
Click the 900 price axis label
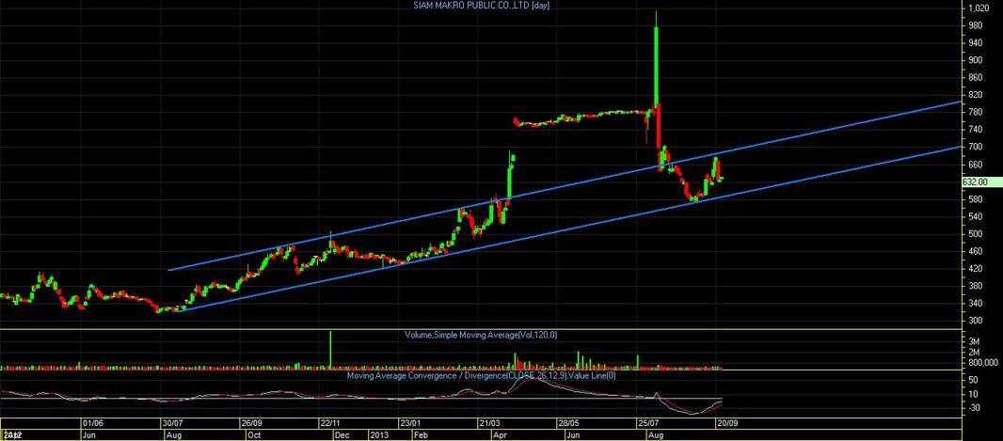click(976, 60)
